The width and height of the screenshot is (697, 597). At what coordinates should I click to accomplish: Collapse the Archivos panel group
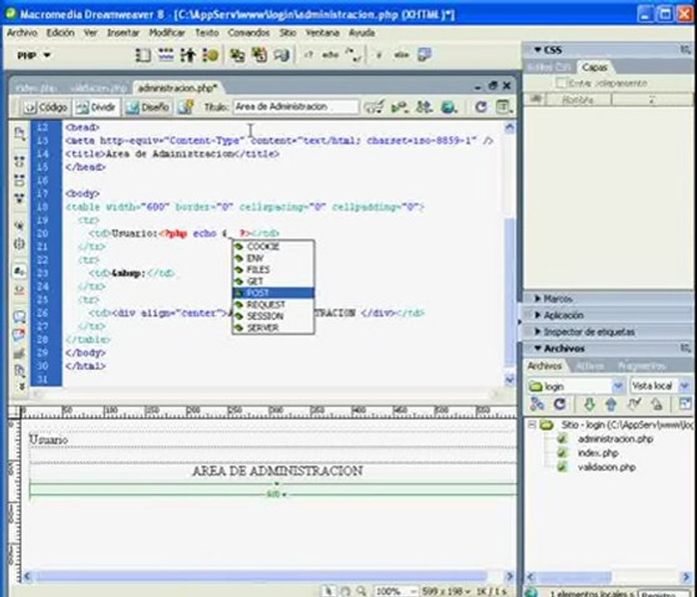(538, 349)
